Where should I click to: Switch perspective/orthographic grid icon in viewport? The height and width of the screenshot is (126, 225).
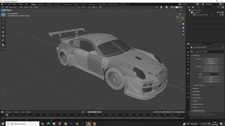[x=183, y=34]
